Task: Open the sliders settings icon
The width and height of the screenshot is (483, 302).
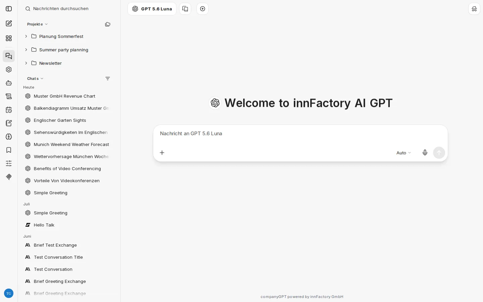Action: (9, 163)
